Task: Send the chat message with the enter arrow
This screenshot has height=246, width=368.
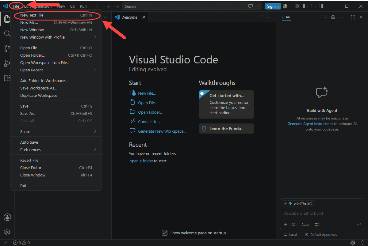Action: tap(359, 225)
